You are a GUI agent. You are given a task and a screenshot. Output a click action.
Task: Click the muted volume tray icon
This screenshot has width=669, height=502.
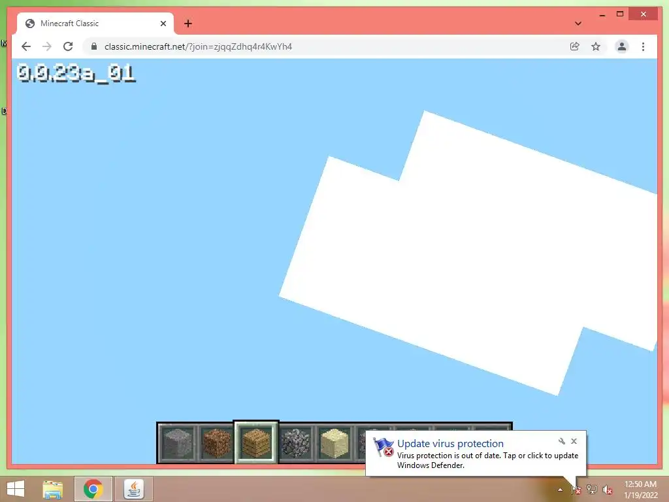coord(608,490)
